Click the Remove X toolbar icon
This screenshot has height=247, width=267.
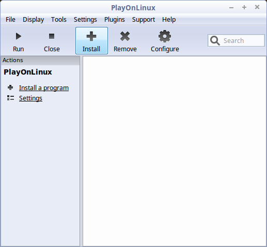tap(125, 36)
